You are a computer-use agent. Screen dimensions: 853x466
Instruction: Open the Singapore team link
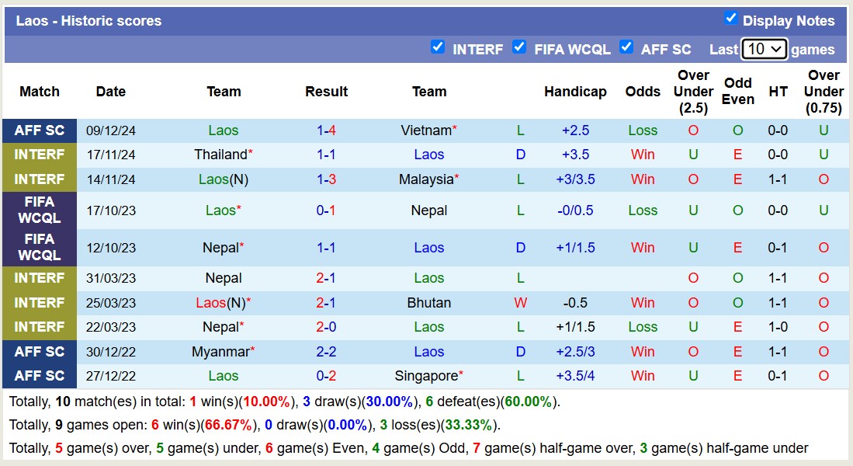pos(426,375)
